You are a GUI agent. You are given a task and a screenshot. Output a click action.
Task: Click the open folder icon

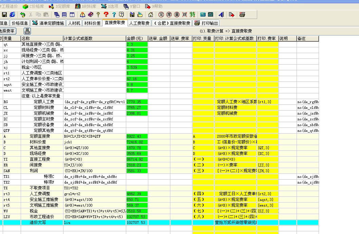(140, 15)
